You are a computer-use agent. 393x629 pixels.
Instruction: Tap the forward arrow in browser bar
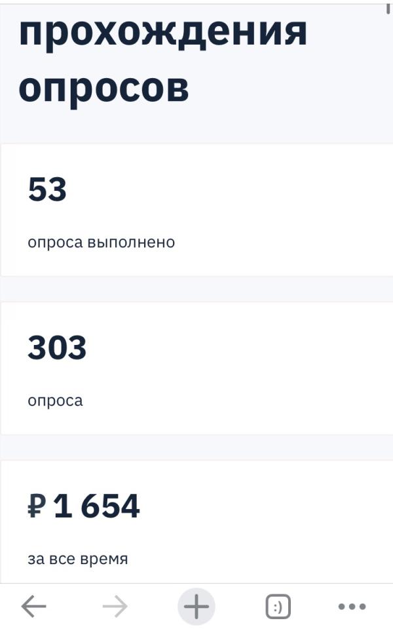[115, 606]
